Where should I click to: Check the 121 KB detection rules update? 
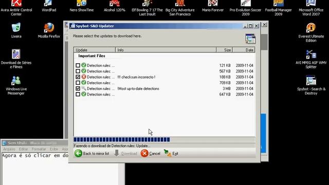pyautogui.click(x=78, y=65)
